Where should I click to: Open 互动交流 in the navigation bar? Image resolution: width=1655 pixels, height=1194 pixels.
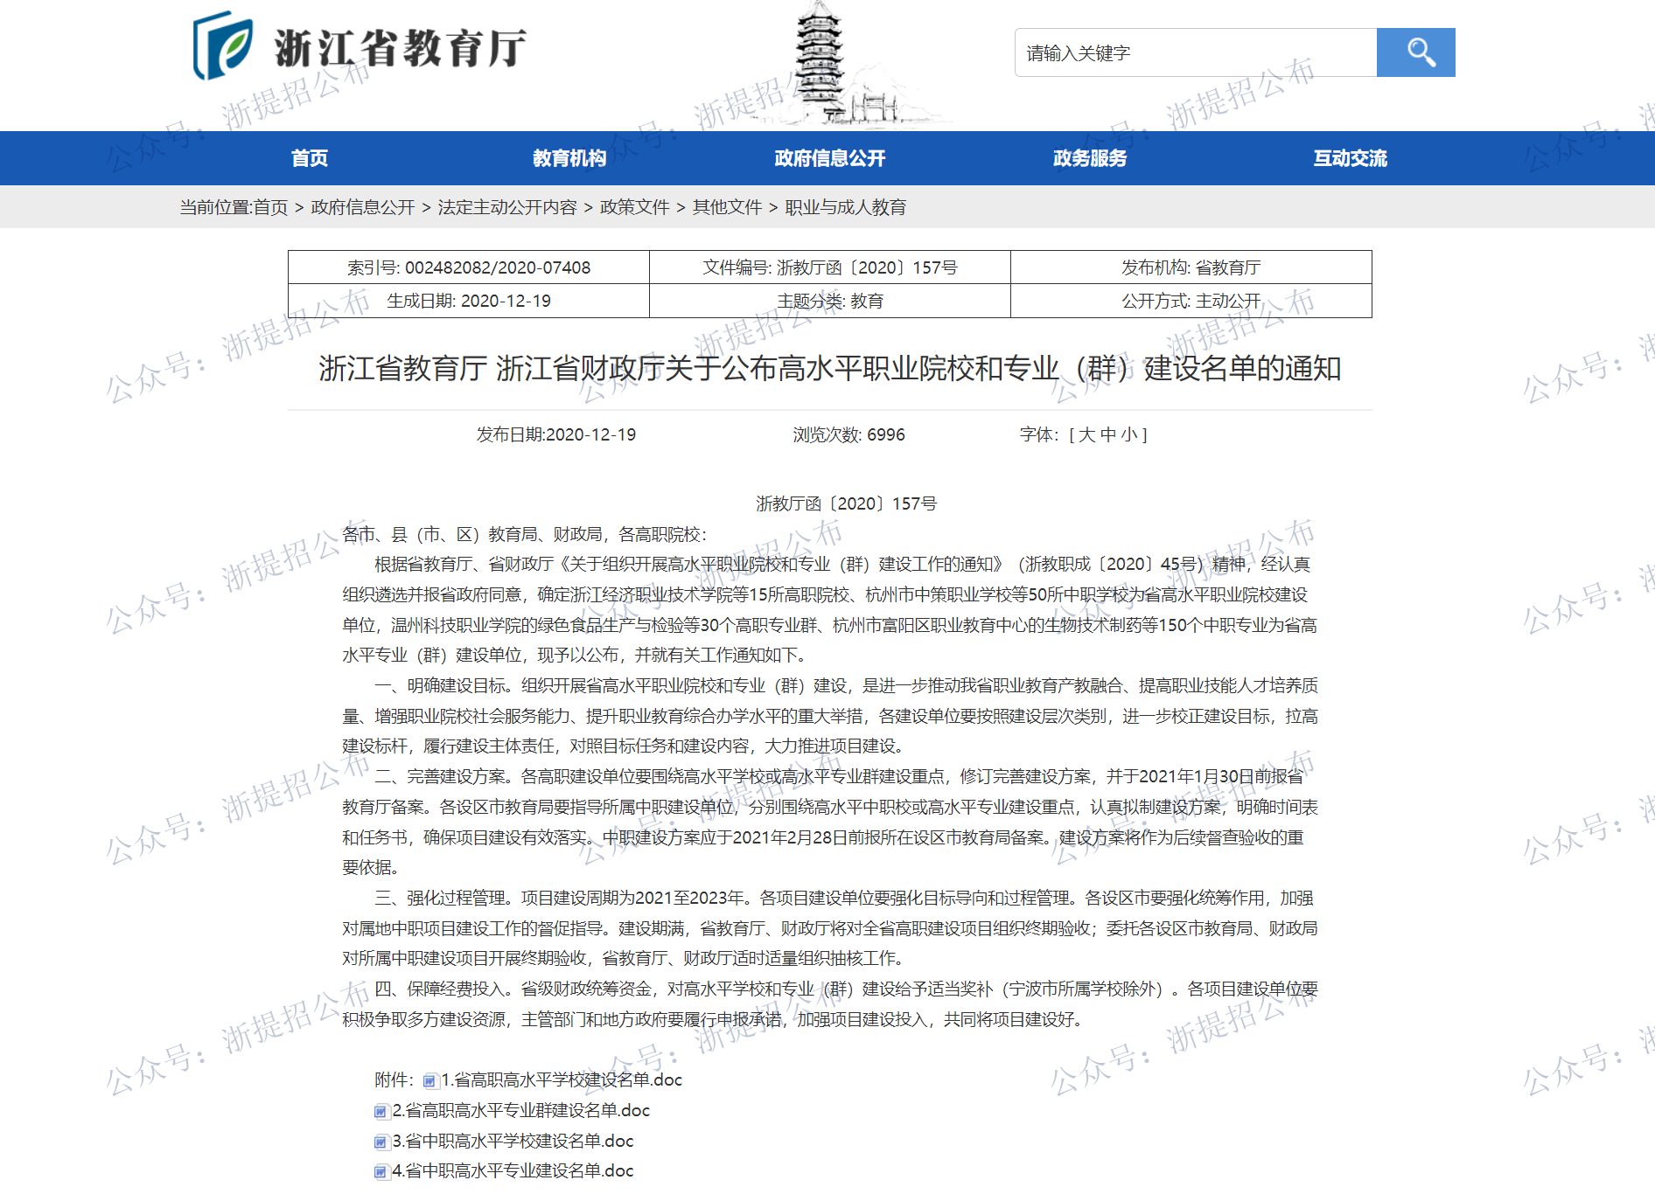1350,158
